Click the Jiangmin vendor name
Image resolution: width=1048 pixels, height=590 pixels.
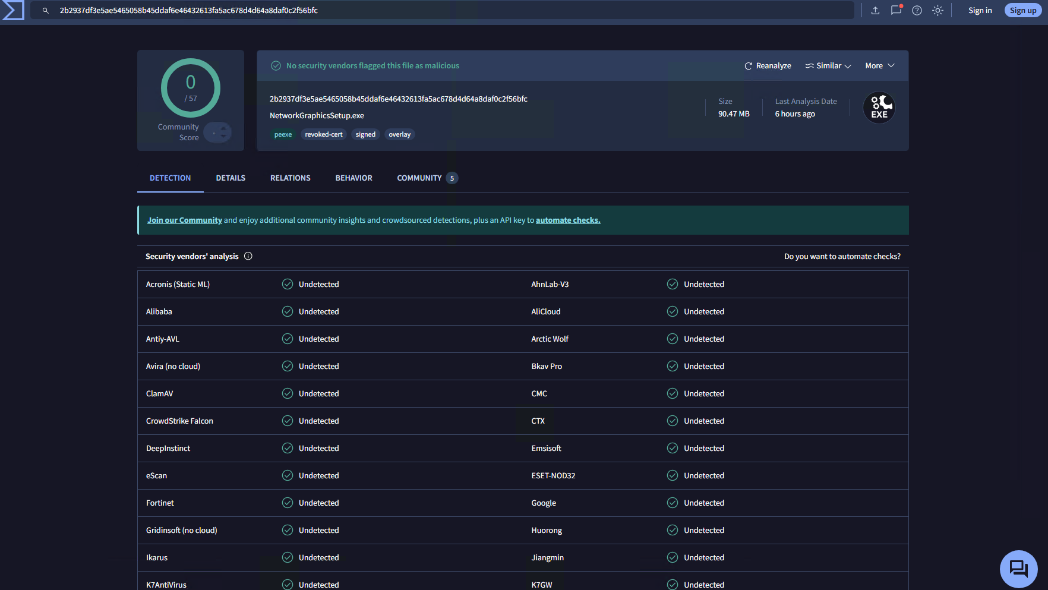coord(548,557)
